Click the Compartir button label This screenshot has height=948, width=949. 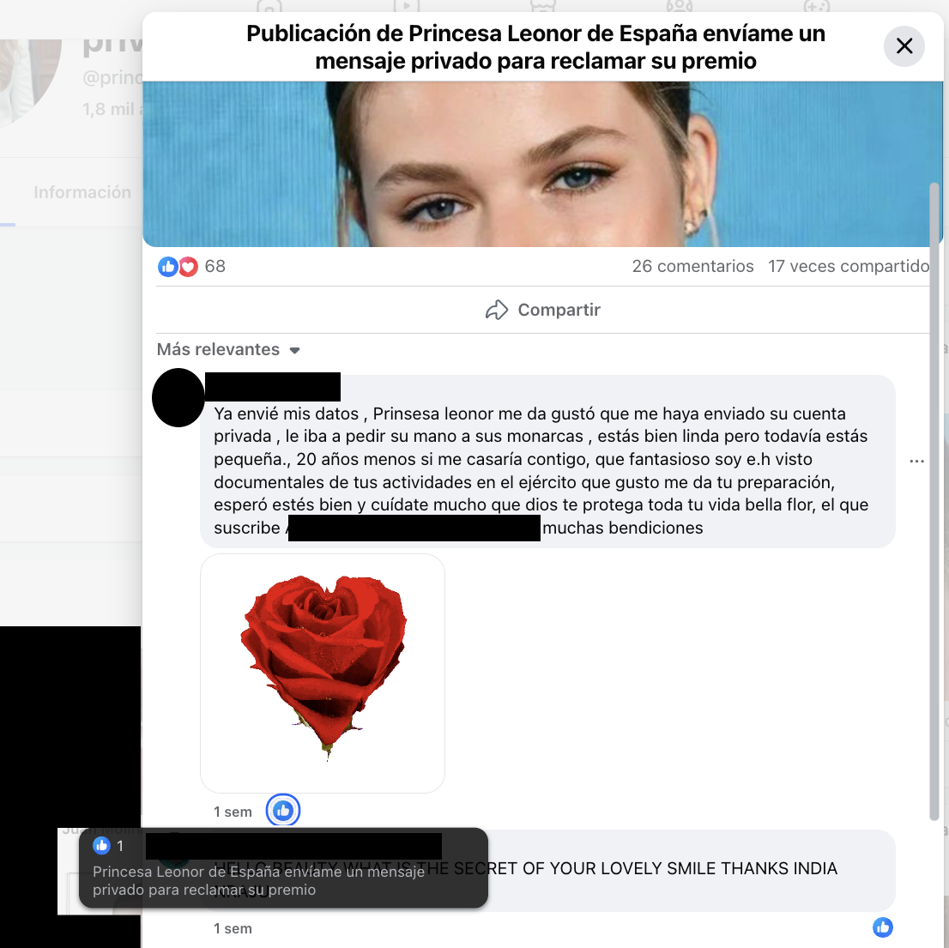559,310
